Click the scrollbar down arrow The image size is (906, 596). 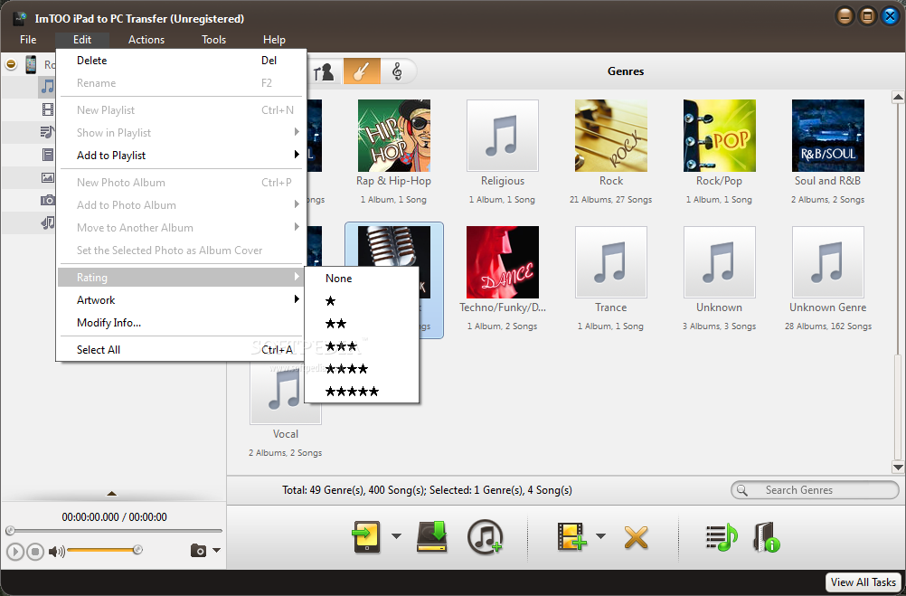(898, 467)
